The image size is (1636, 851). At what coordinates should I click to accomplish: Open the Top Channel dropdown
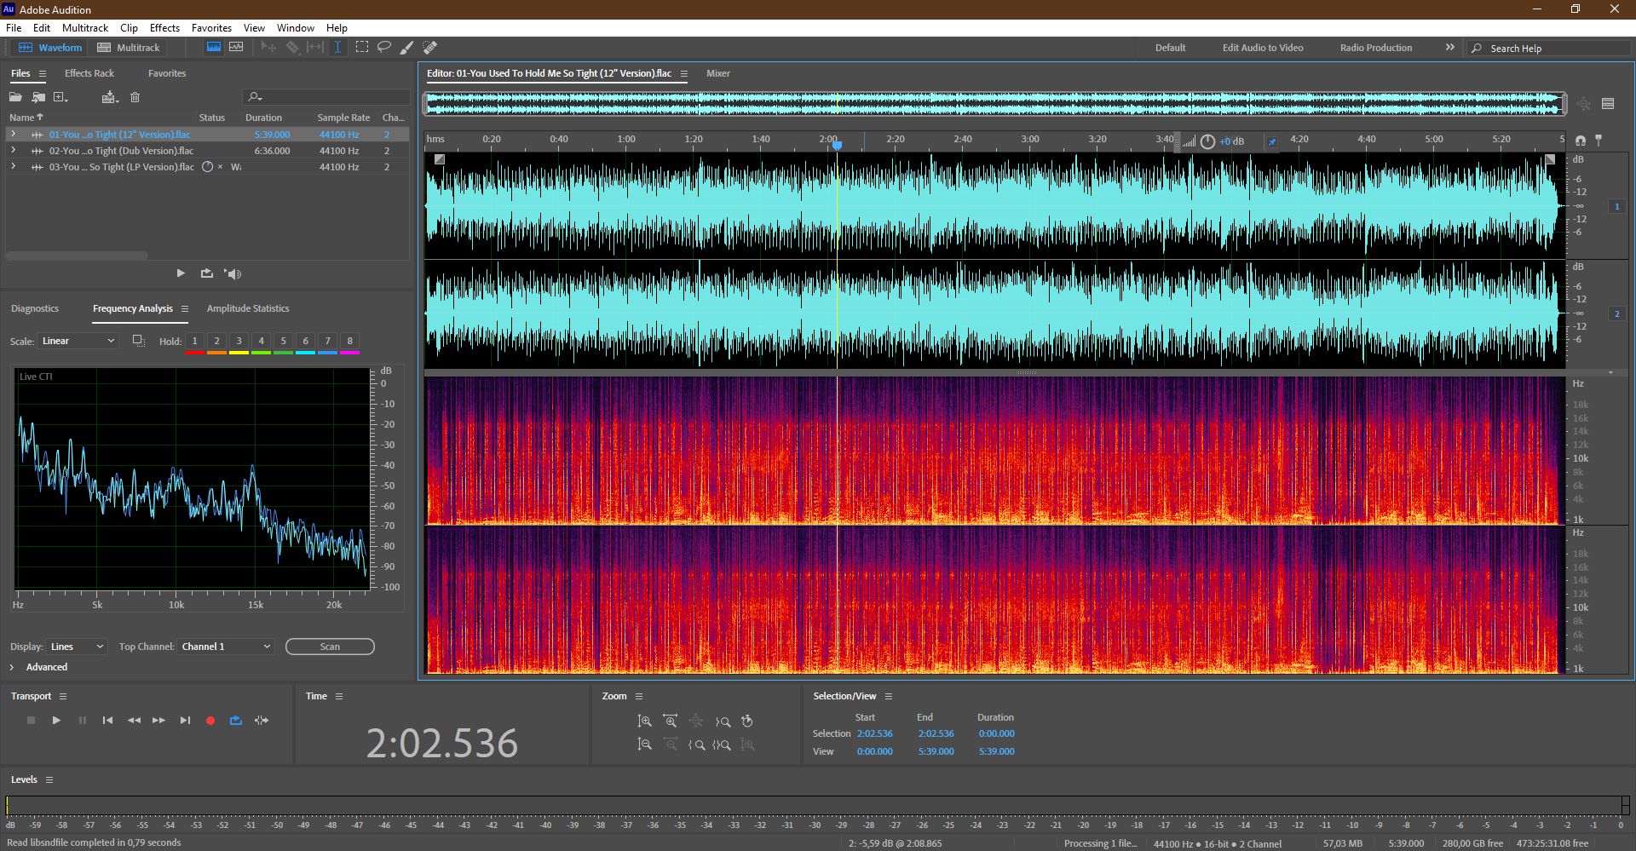(227, 647)
